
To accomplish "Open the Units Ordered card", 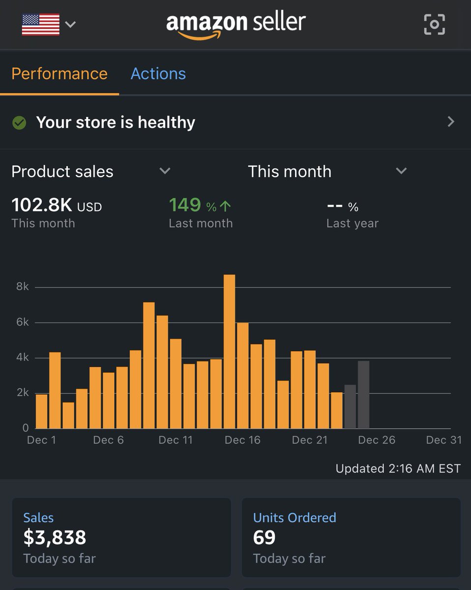I will [x=351, y=537].
